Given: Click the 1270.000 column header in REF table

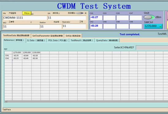Looking at the screenshot, I should coord(17,53).
